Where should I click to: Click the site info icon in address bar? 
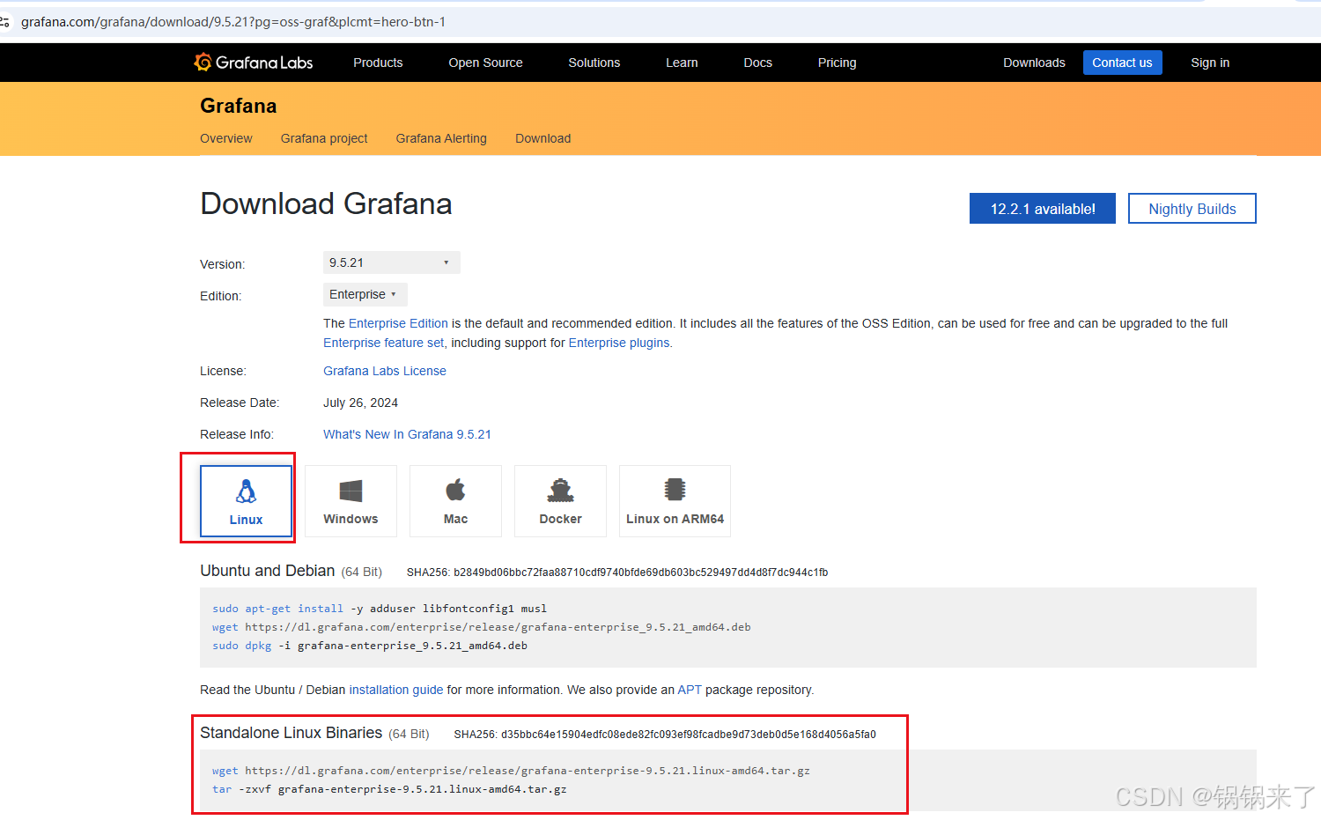point(5,22)
